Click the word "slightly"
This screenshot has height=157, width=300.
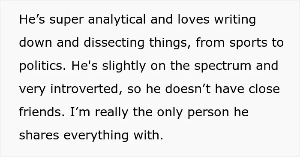pos(124,66)
